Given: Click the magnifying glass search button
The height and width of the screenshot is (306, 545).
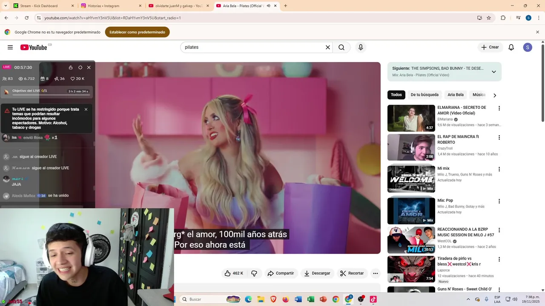Looking at the screenshot, I should (x=341, y=47).
